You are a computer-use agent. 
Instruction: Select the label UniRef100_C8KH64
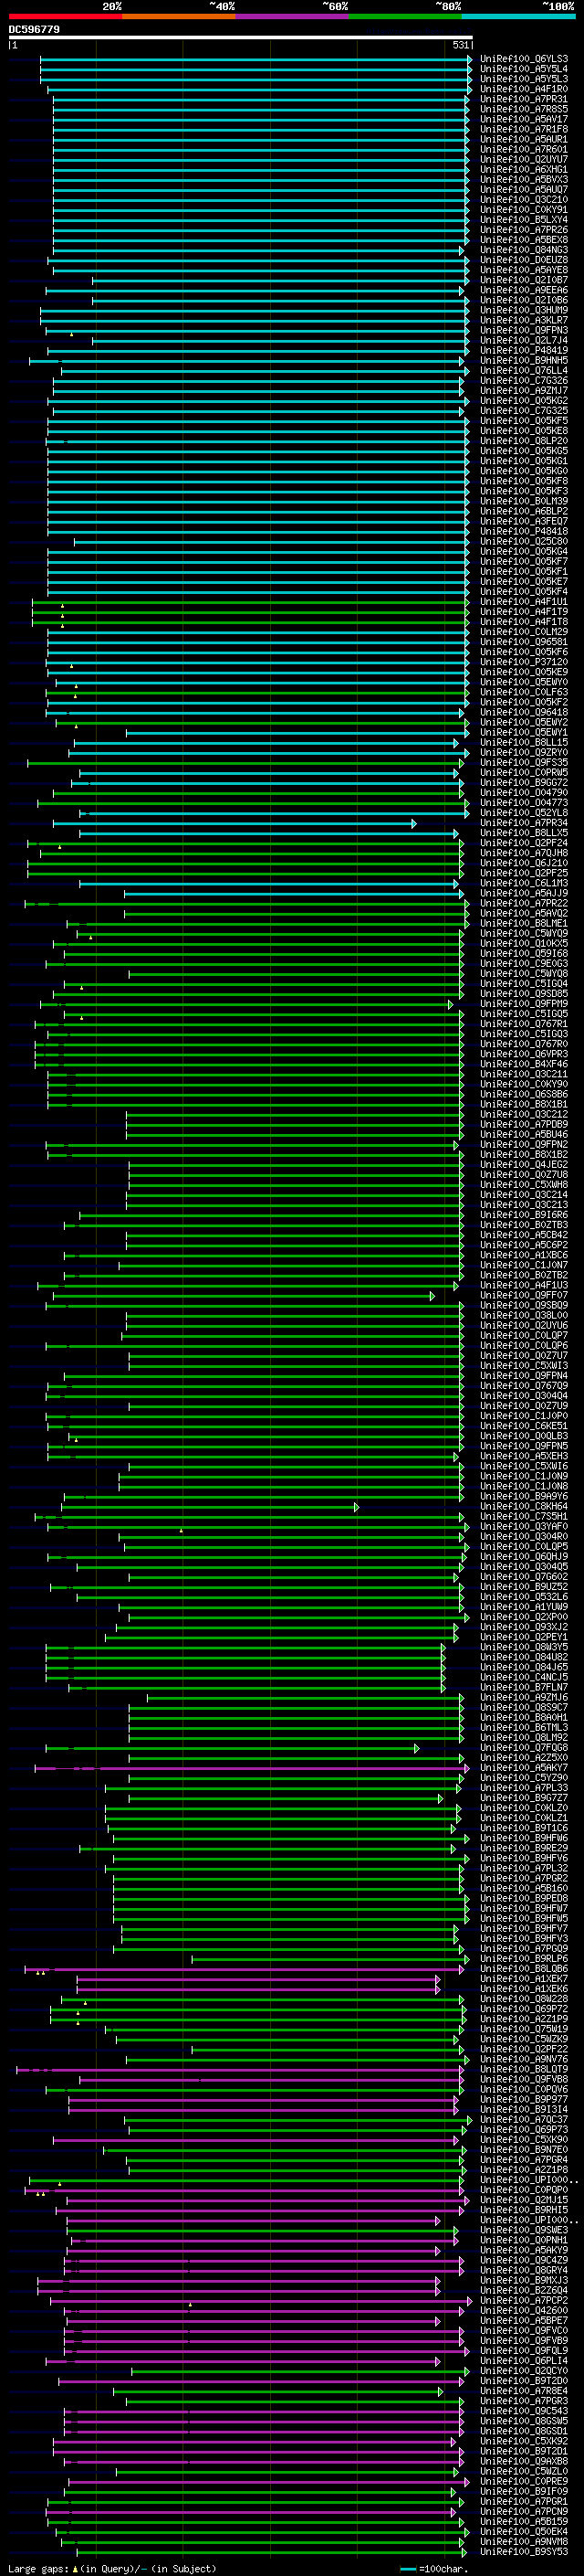(523, 1507)
